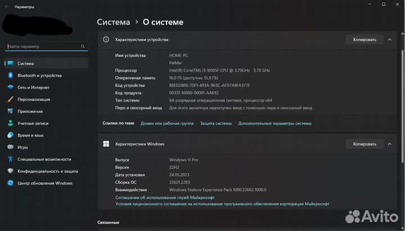Click the back arrow in title bar

(x=7, y=7)
